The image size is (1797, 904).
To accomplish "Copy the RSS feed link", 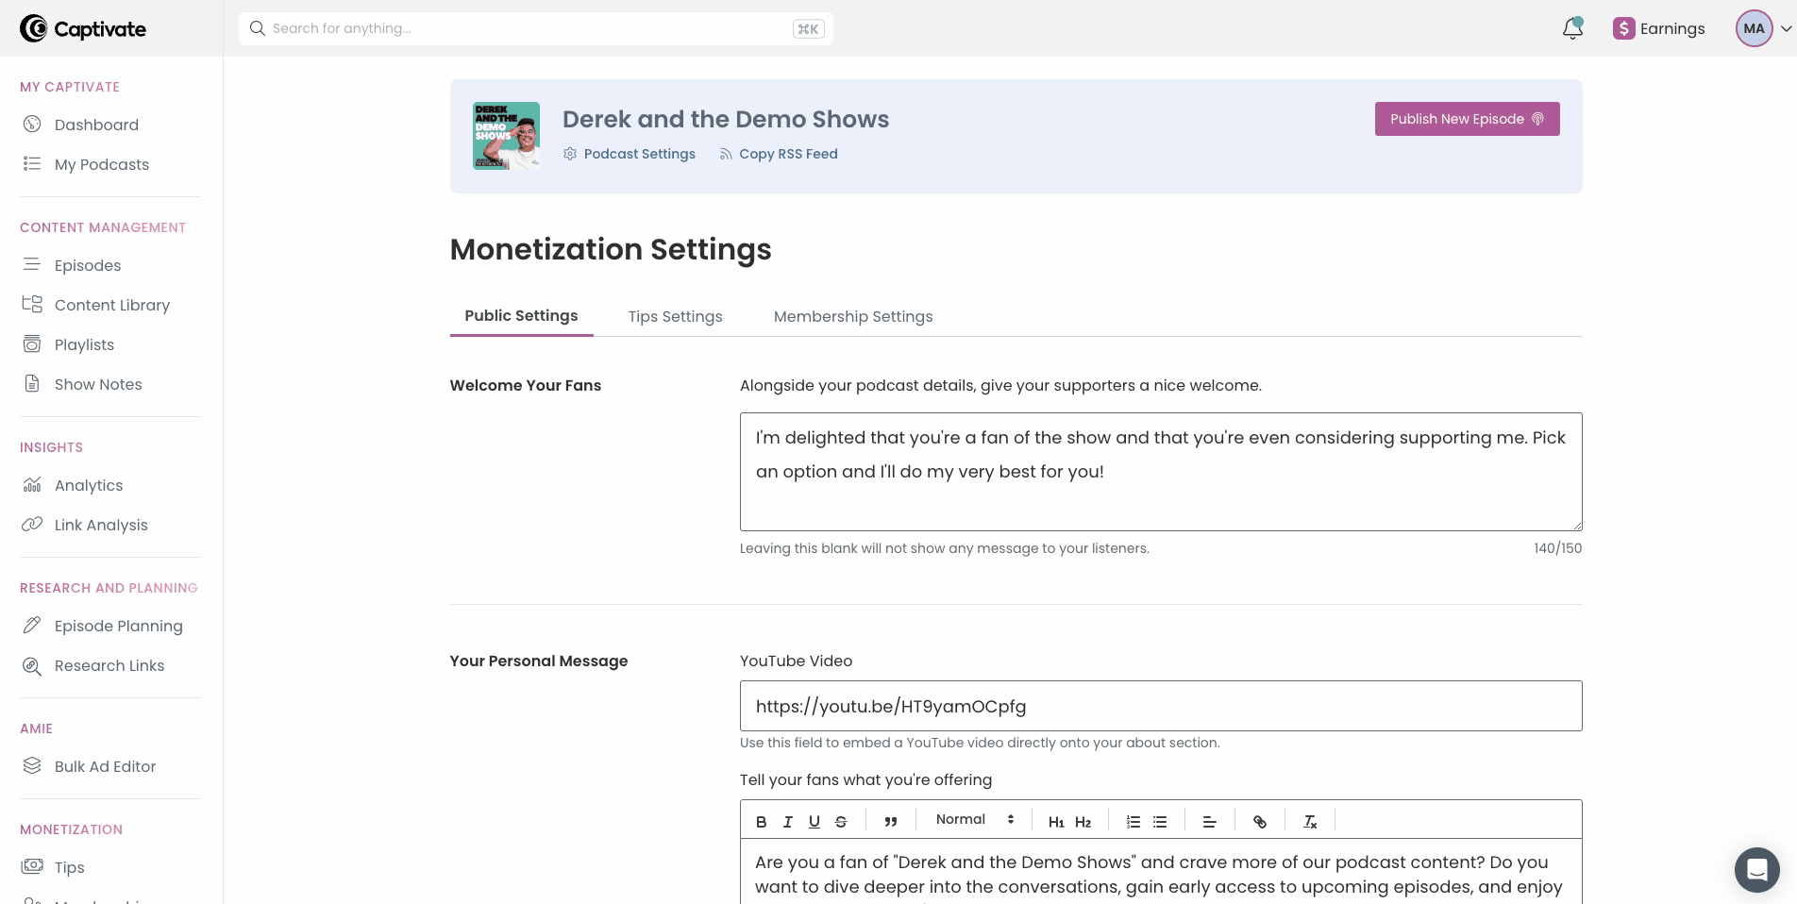I will point(779,154).
